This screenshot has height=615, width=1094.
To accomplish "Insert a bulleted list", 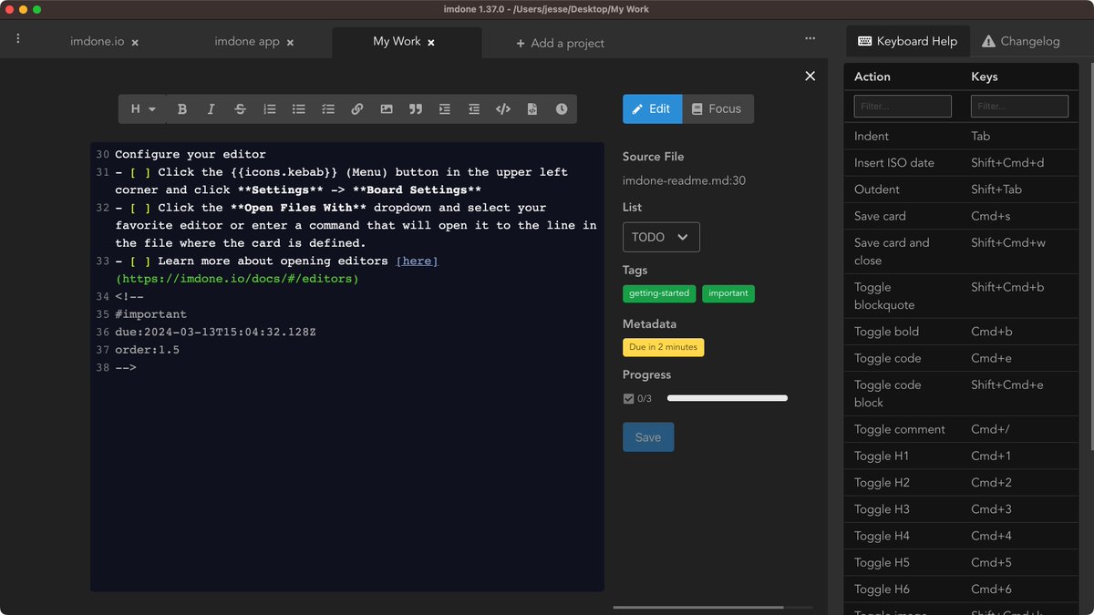I will tap(299, 109).
